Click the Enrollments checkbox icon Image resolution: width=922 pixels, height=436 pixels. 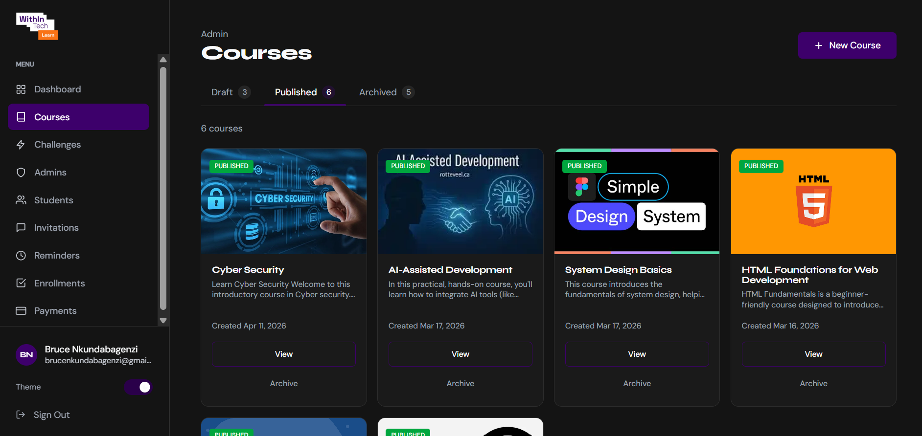(x=21, y=283)
